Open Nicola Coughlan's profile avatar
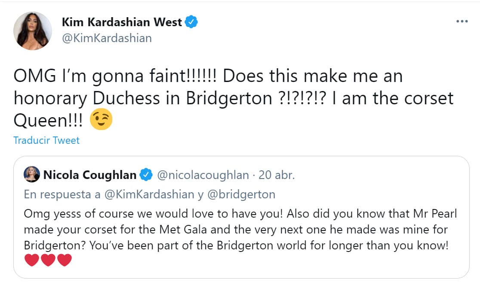The height and width of the screenshot is (288, 480). pos(31,174)
